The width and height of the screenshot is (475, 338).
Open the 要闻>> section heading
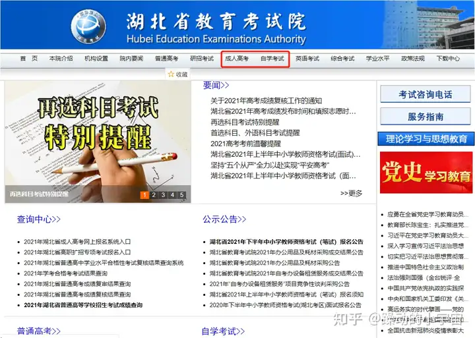point(216,86)
